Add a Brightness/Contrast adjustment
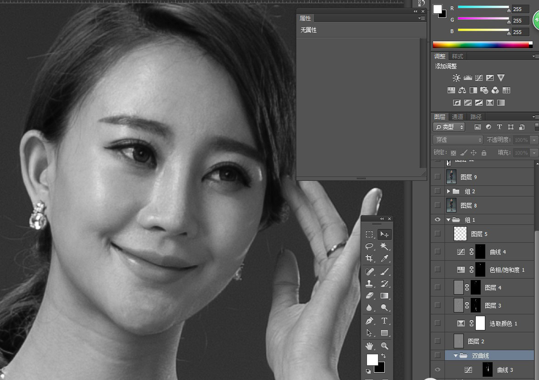The image size is (539, 380). 456,78
